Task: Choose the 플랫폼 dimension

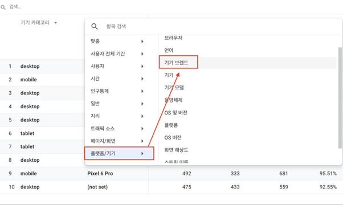Action: coord(171,125)
